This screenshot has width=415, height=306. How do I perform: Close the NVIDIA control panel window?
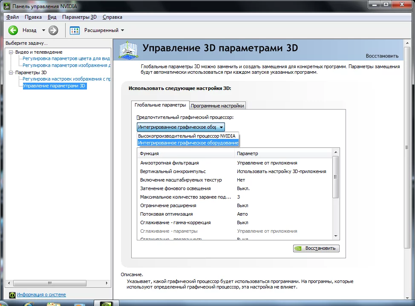tap(402, 5)
